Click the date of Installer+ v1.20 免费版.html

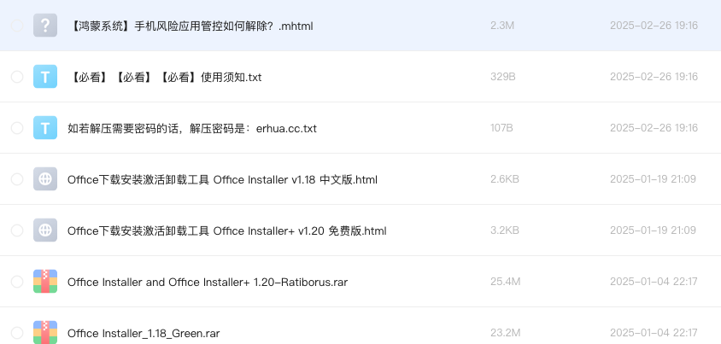[653, 230]
